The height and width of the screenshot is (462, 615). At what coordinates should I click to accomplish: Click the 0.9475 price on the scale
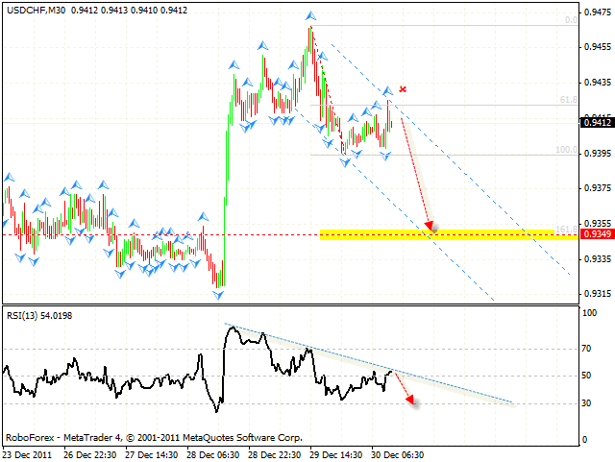click(x=597, y=18)
